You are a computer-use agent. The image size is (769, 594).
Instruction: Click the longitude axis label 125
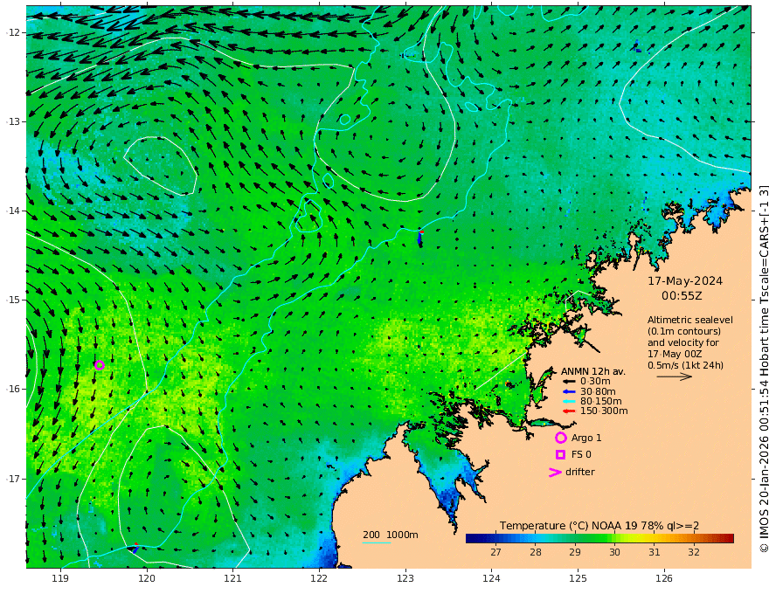pos(578,579)
